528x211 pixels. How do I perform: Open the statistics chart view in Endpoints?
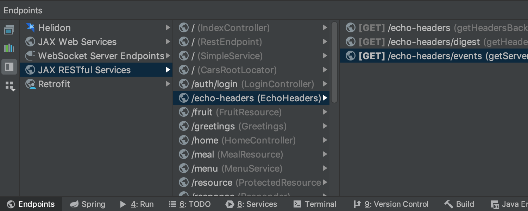(x=9, y=48)
